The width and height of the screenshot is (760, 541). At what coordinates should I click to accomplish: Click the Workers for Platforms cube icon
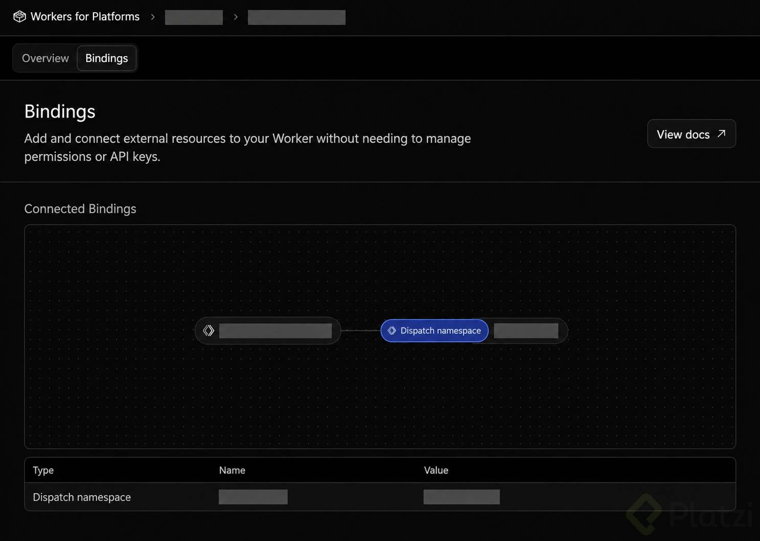click(19, 16)
